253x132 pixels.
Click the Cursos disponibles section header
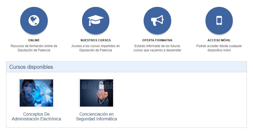point(126,67)
